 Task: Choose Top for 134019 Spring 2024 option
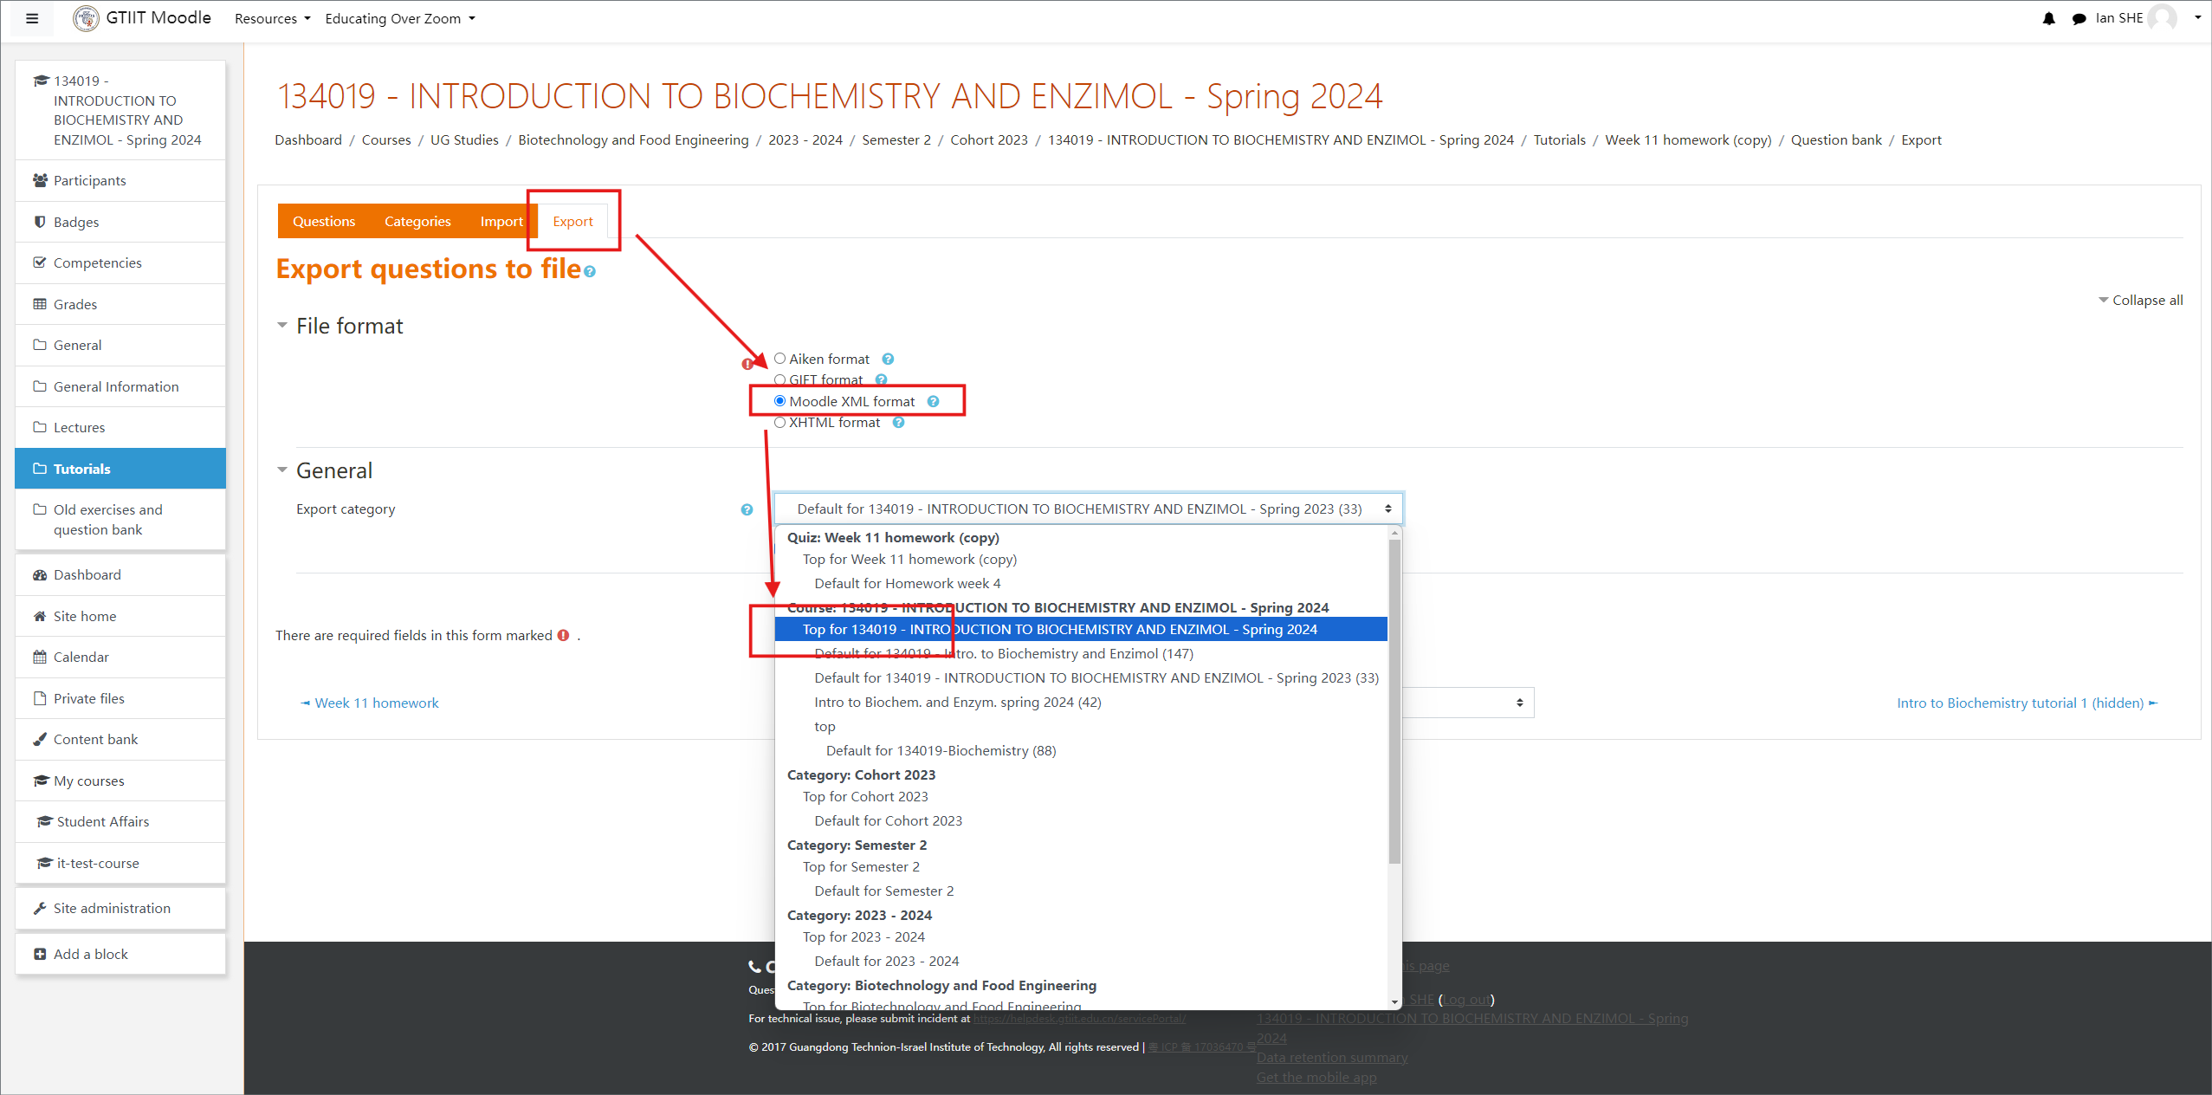1080,630
